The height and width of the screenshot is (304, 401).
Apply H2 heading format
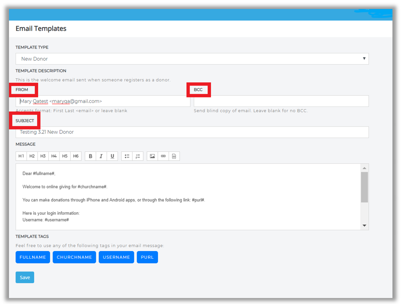tap(32, 156)
